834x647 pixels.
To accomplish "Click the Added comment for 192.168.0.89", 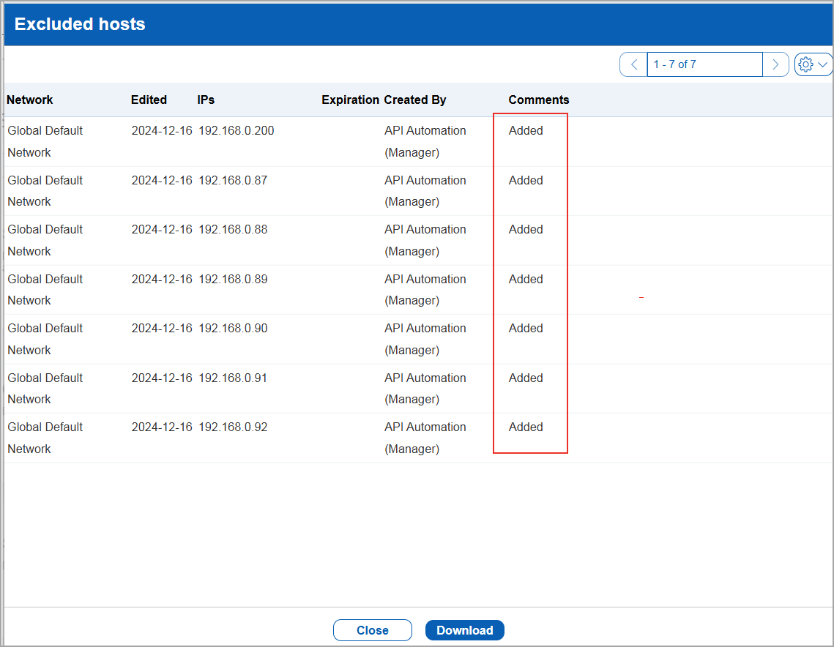I will tap(525, 279).
